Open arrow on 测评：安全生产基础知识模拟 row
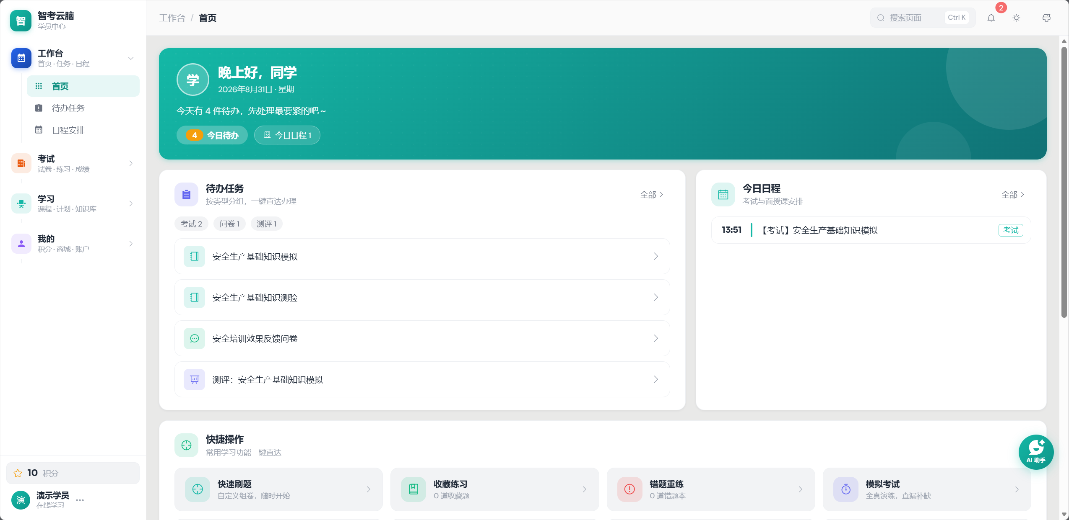Image resolution: width=1069 pixels, height=520 pixels. click(656, 379)
